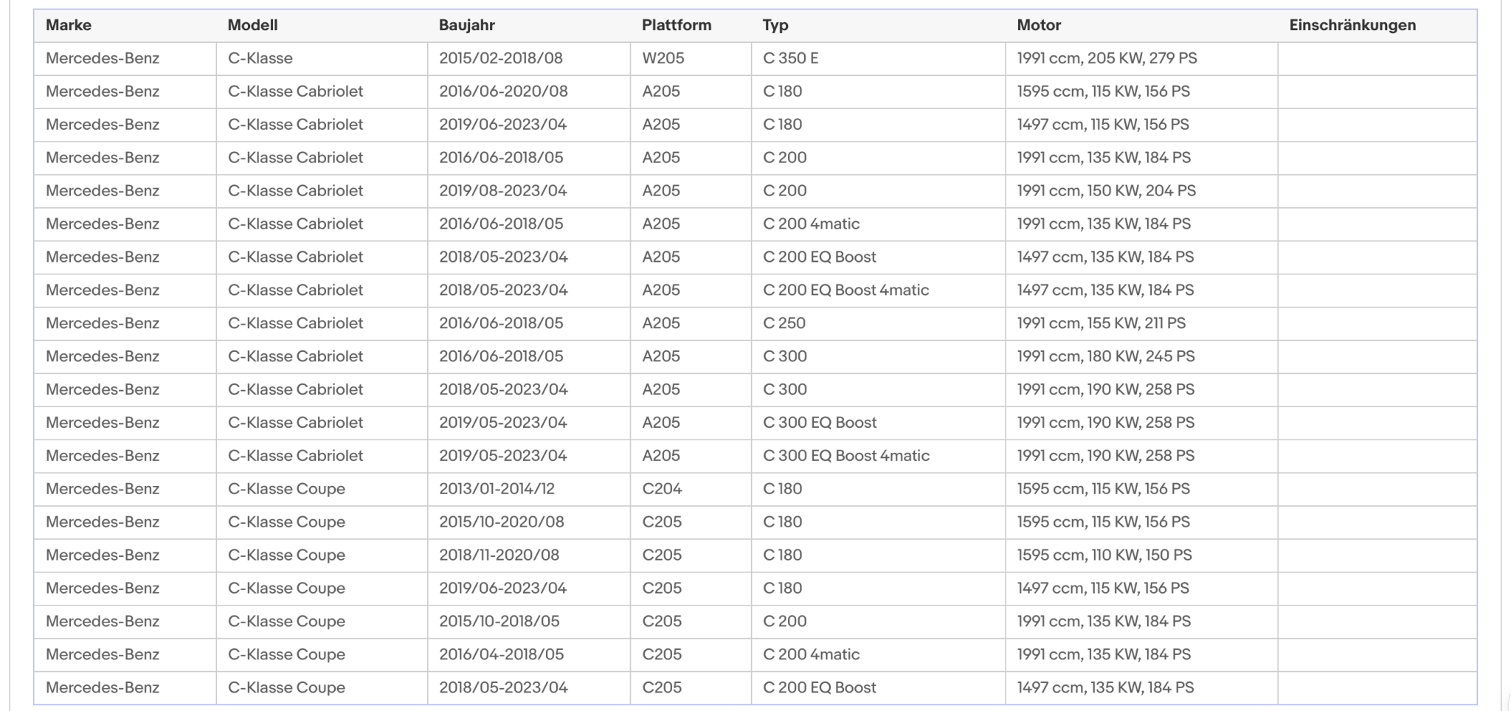Select the C 200 EQ Boost 4matic cell

[x=878, y=290]
